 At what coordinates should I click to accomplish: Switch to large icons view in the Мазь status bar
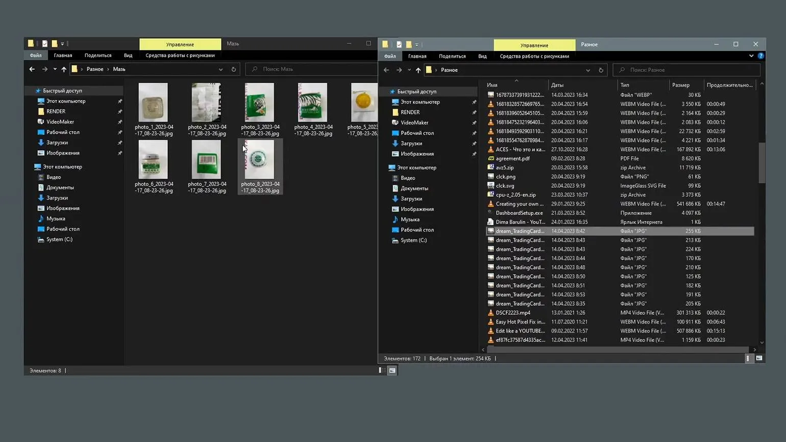pos(392,371)
